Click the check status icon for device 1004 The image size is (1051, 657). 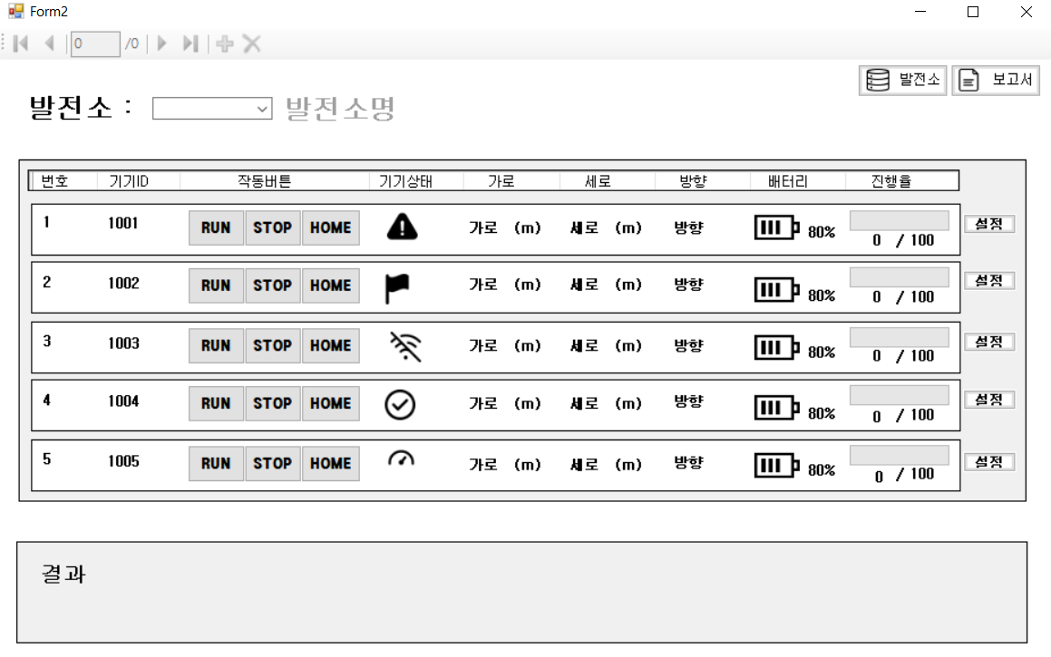pyautogui.click(x=402, y=403)
